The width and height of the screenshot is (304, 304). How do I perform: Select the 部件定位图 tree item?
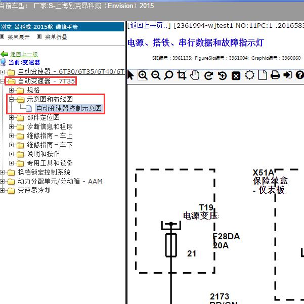[43, 117]
